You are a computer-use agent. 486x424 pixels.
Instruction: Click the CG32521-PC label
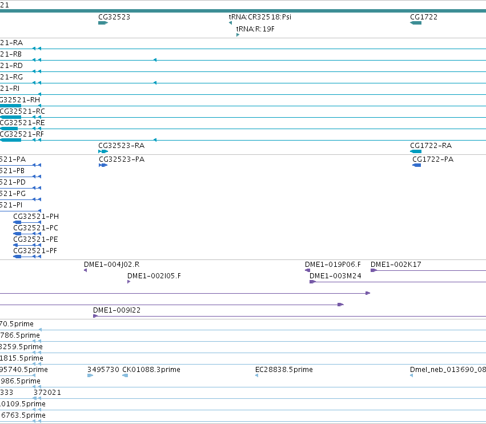(x=35, y=228)
